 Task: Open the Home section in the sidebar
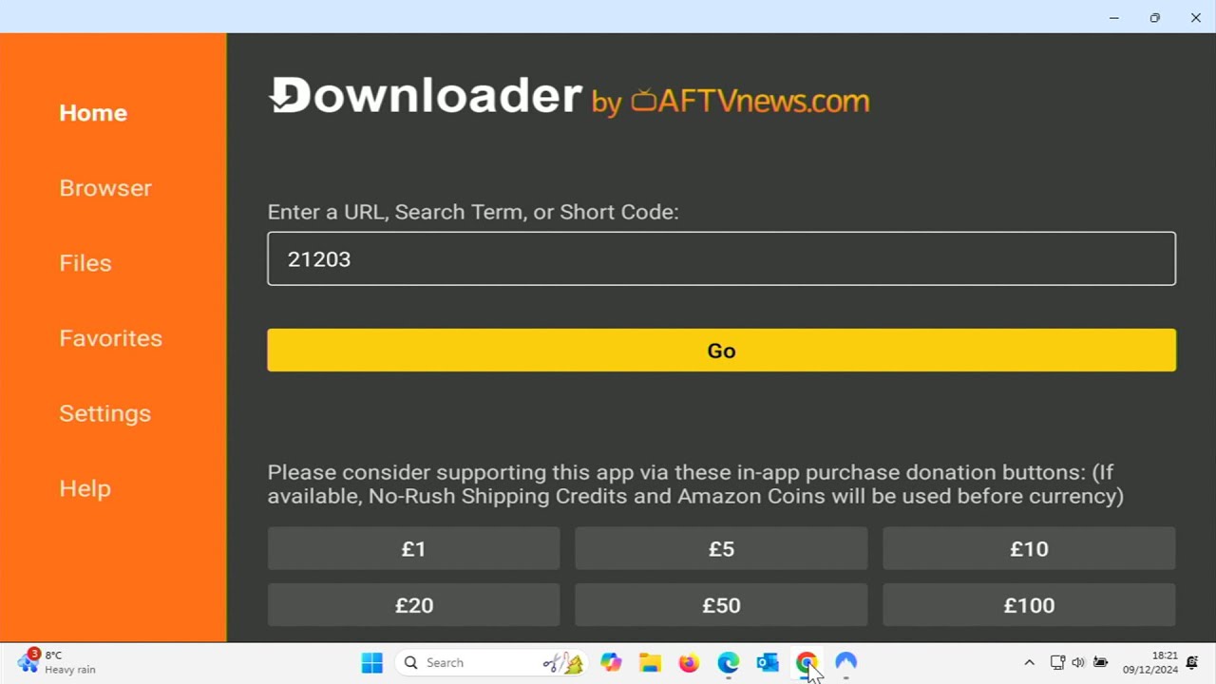[93, 113]
